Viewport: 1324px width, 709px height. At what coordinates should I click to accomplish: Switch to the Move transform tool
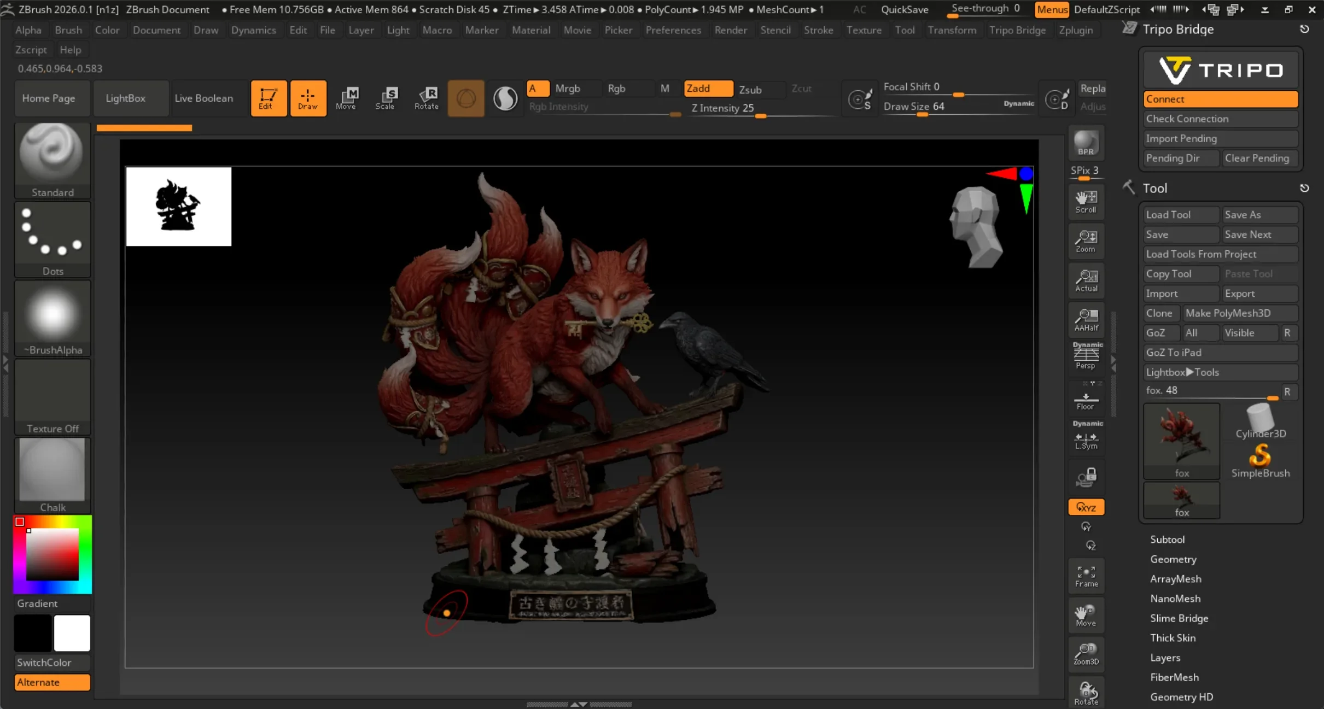coord(347,98)
